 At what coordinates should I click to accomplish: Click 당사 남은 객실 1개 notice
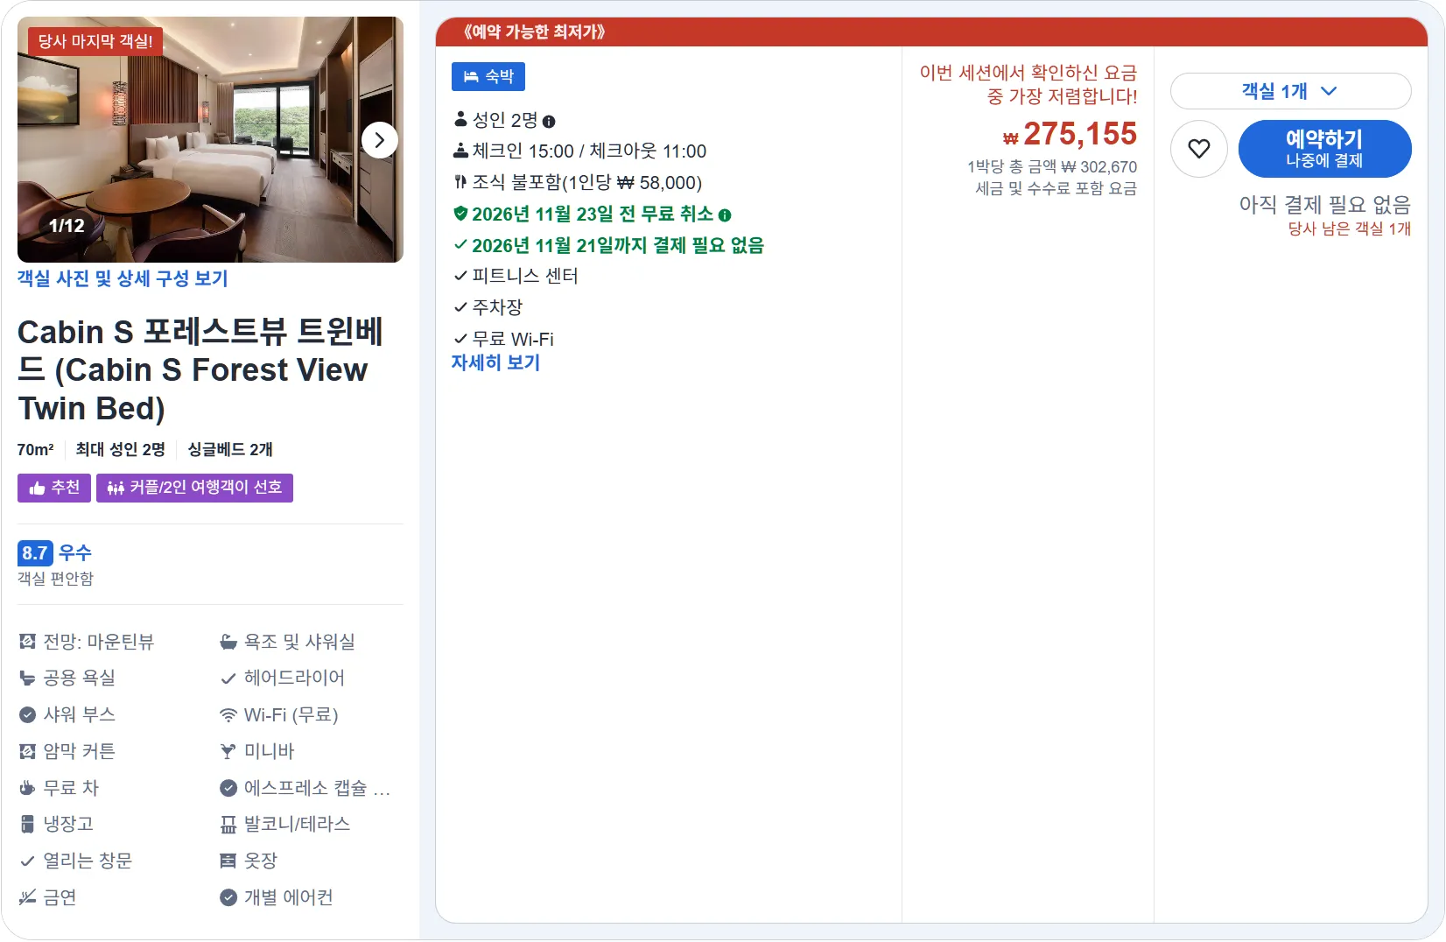(x=1350, y=228)
